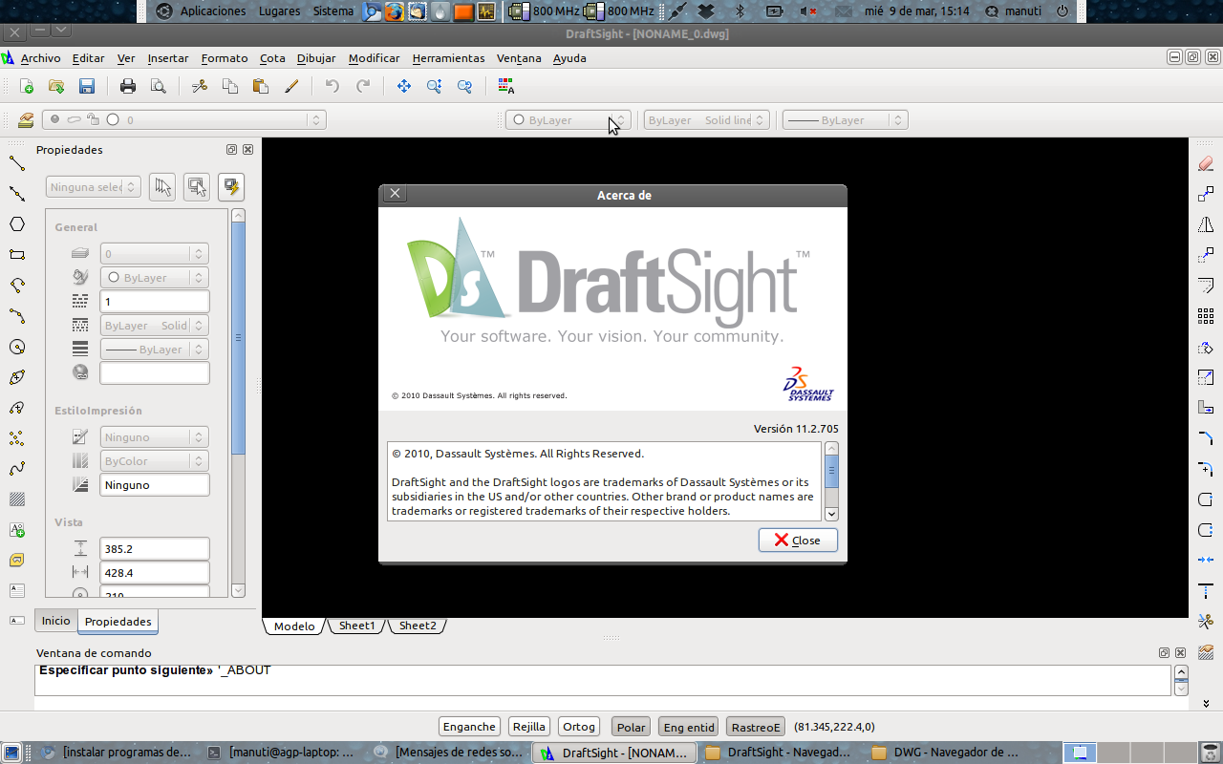Select the Pattern array tool icon
Screen dimensions: 1223x764
click(x=1206, y=316)
